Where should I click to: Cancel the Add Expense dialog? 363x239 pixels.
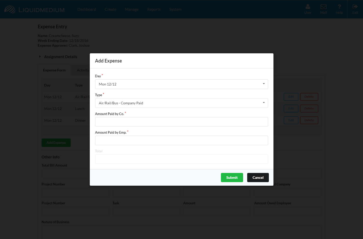(258, 178)
